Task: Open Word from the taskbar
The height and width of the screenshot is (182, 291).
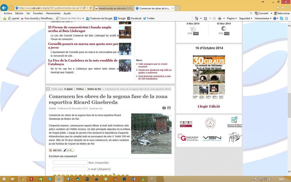Action: pyautogui.click(x=133, y=179)
